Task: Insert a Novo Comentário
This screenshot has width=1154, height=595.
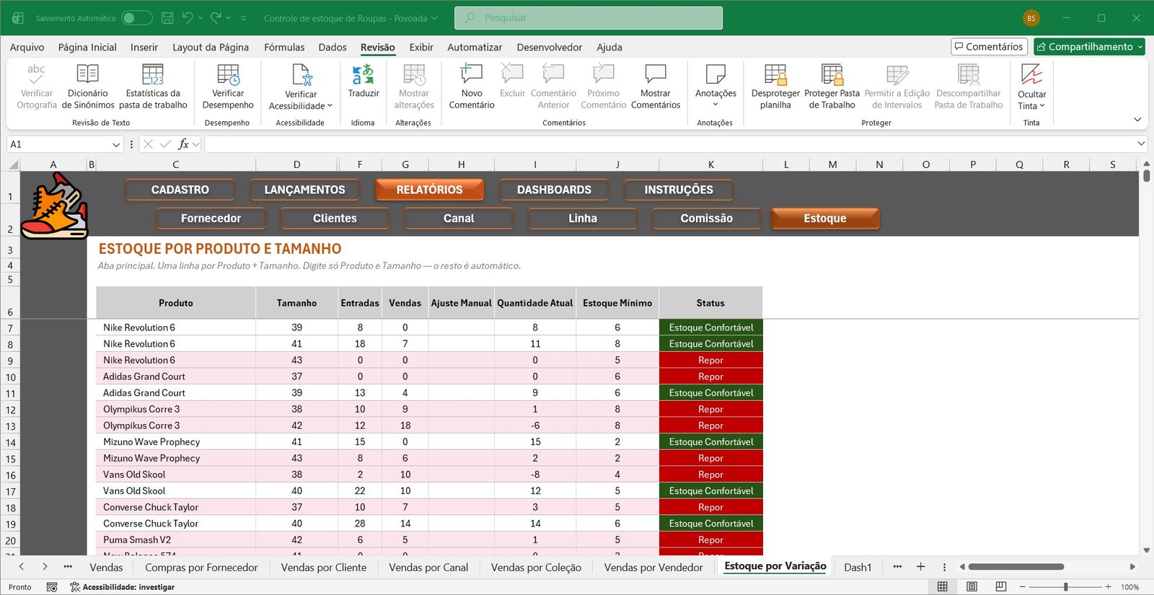Action: (472, 87)
